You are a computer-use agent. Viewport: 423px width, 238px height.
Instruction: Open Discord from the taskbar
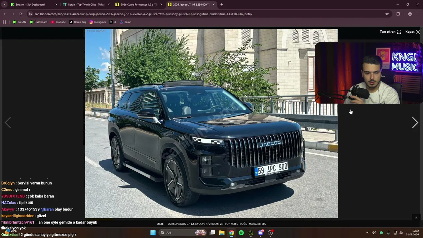coord(261,233)
